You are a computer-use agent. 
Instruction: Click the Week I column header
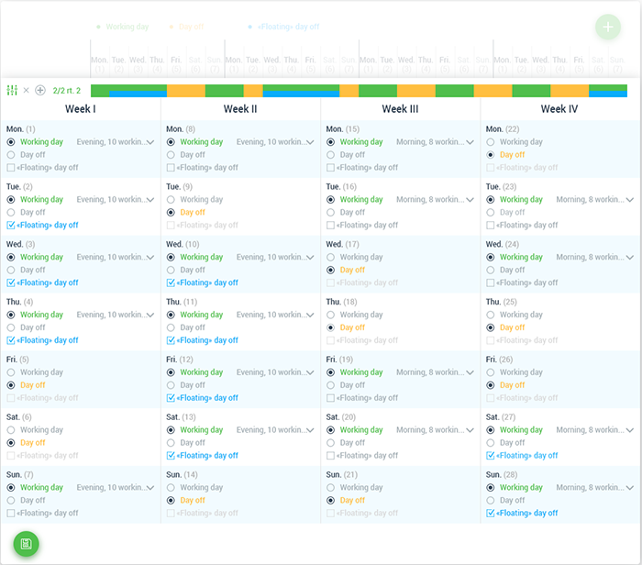tap(81, 109)
